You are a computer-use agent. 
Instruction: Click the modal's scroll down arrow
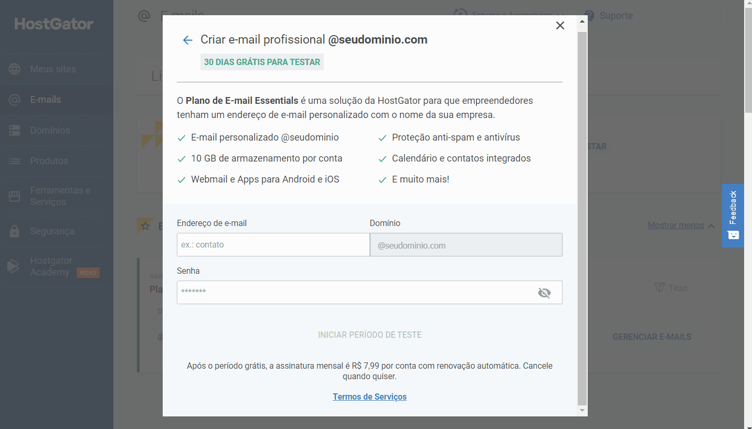tap(581, 411)
